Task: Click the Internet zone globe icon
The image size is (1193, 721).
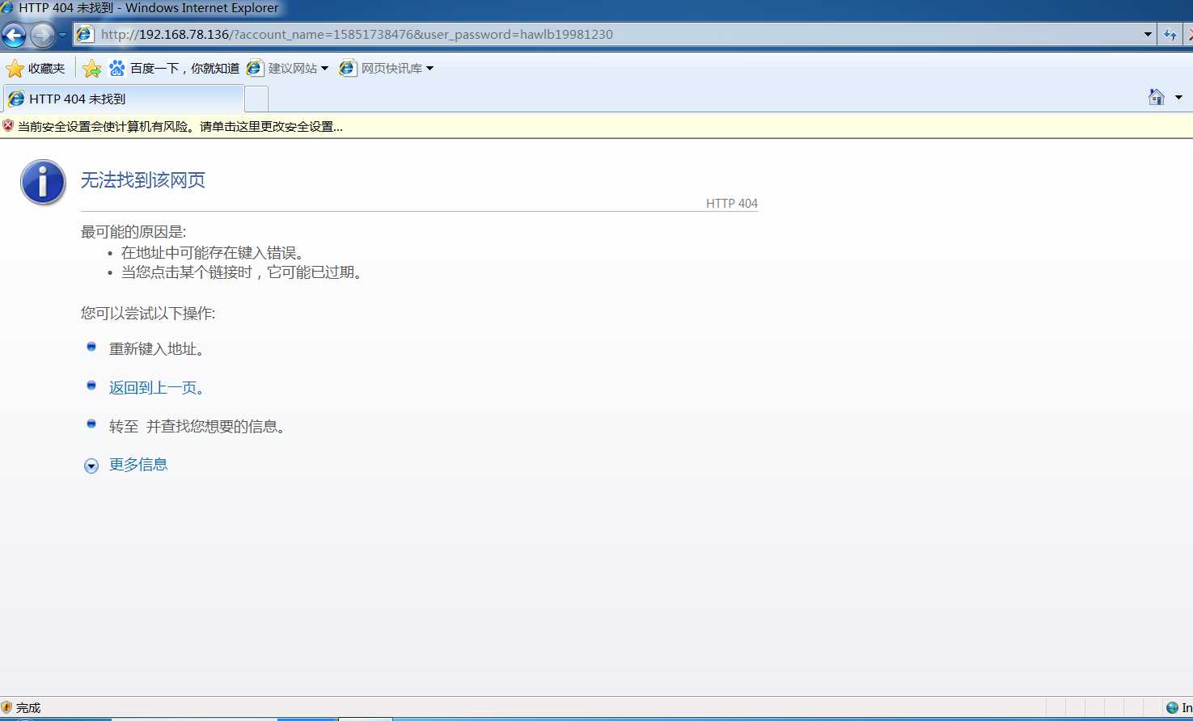Action: pos(1172,707)
